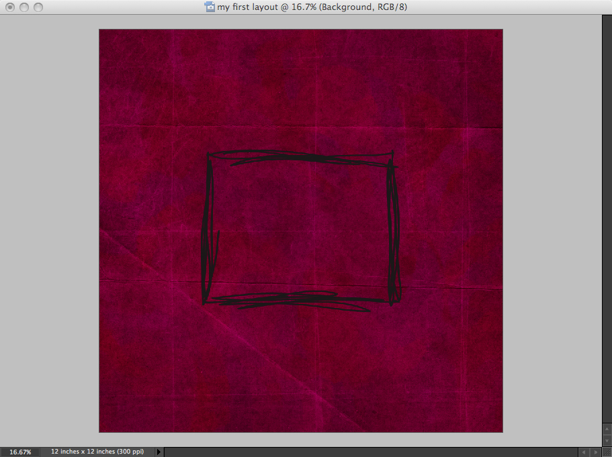
Task: Click the vertical scrollbar track
Action: pos(607,221)
